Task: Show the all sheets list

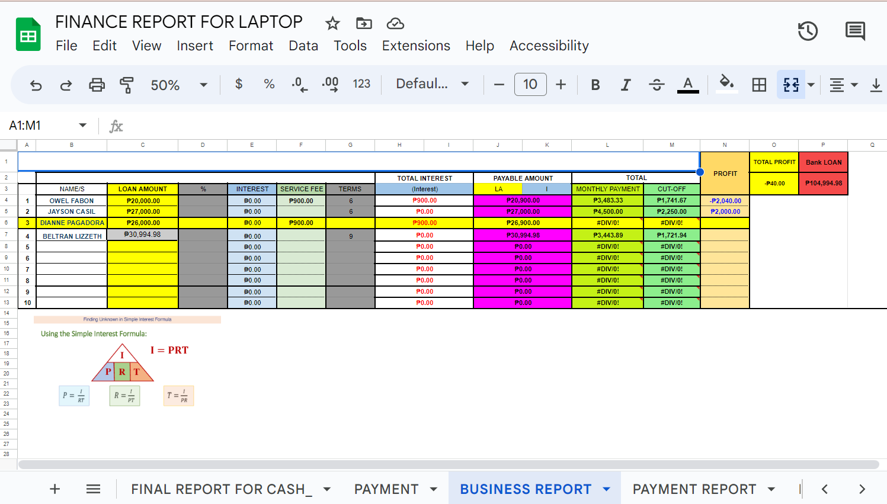Action: 93,489
